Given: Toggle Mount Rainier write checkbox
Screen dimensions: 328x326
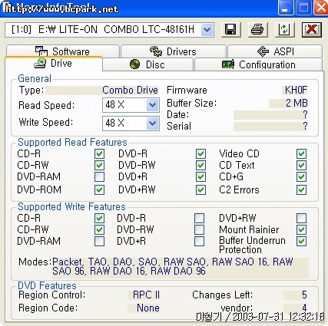Looking at the screenshot, I should click(301, 229).
